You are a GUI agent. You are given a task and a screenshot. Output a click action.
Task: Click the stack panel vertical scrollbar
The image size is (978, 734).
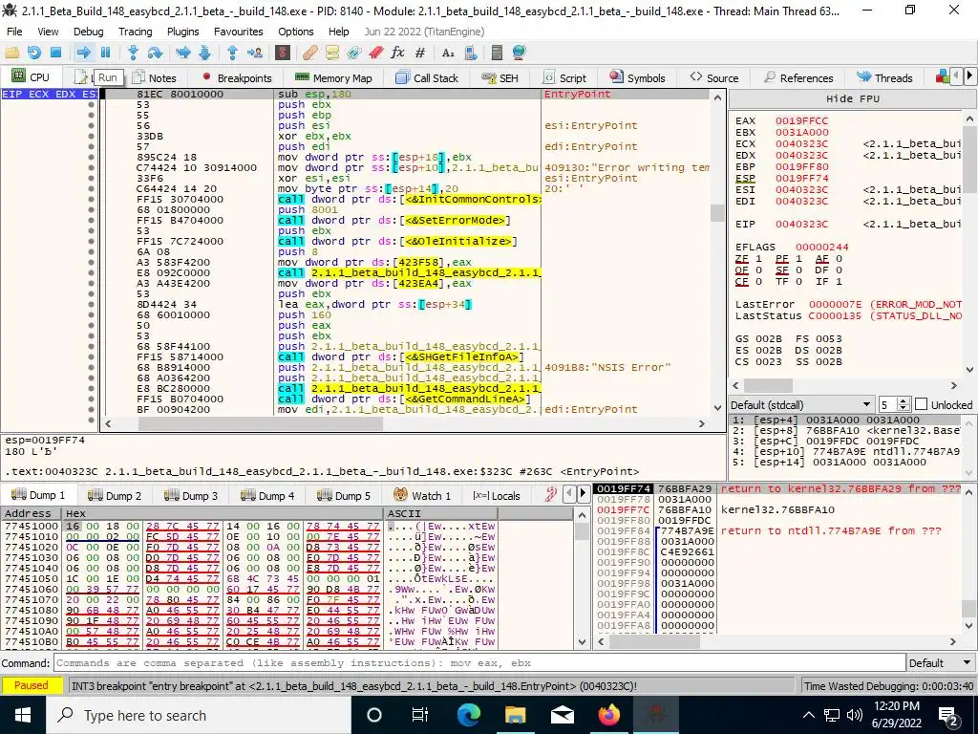968,560
